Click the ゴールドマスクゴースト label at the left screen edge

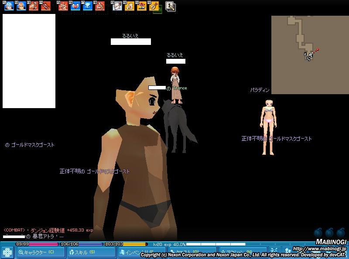coord(30,145)
